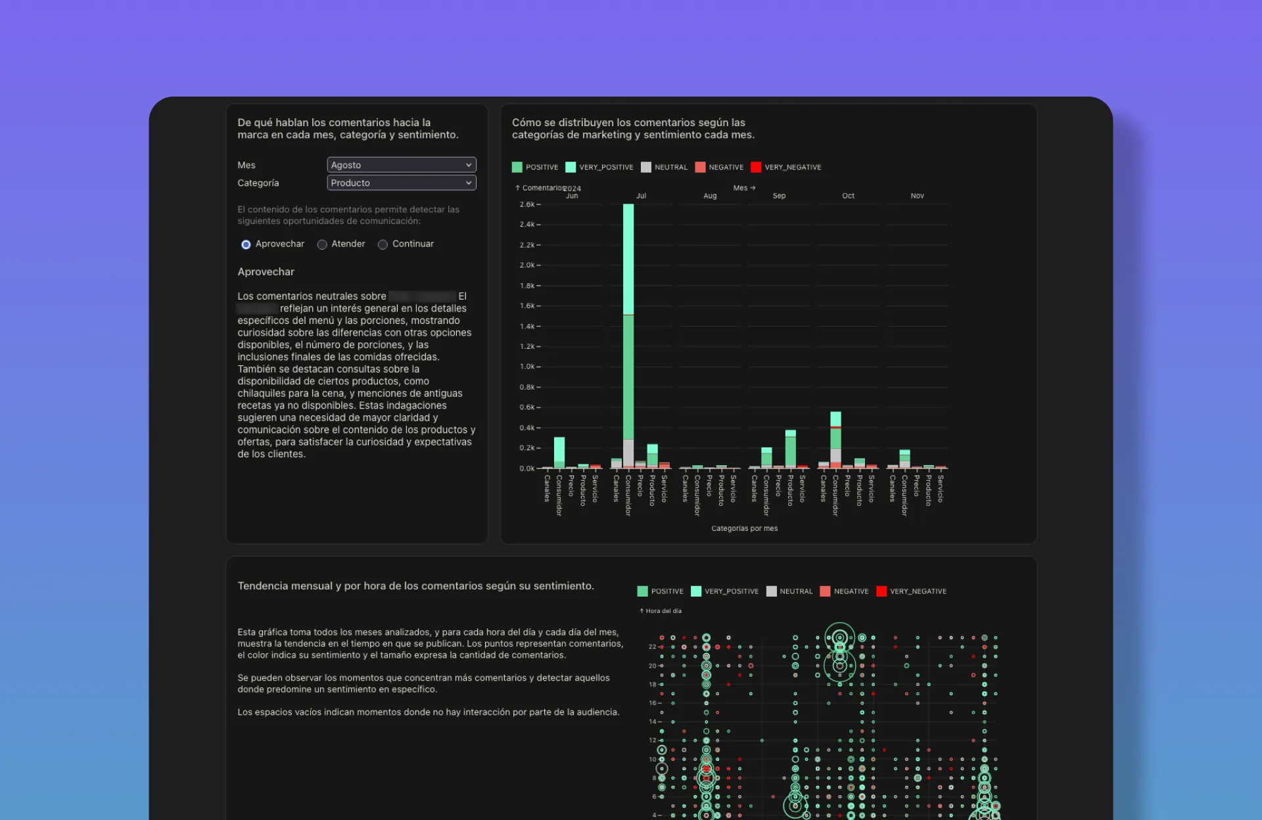Click the 1.0k y-axis value
This screenshot has height=820, width=1262.
point(527,367)
